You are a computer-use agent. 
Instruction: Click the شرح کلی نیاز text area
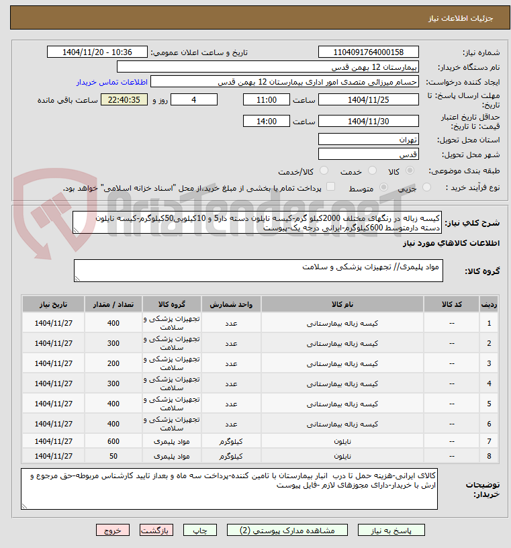257,222
